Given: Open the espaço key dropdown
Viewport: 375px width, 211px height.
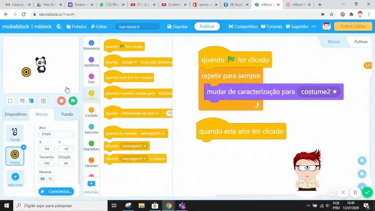Looking at the screenshot, I should (x=129, y=62).
